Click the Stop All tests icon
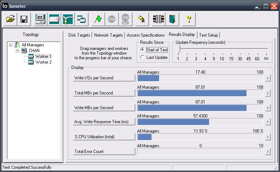The width and height of the screenshot is (280, 172). click(x=125, y=19)
